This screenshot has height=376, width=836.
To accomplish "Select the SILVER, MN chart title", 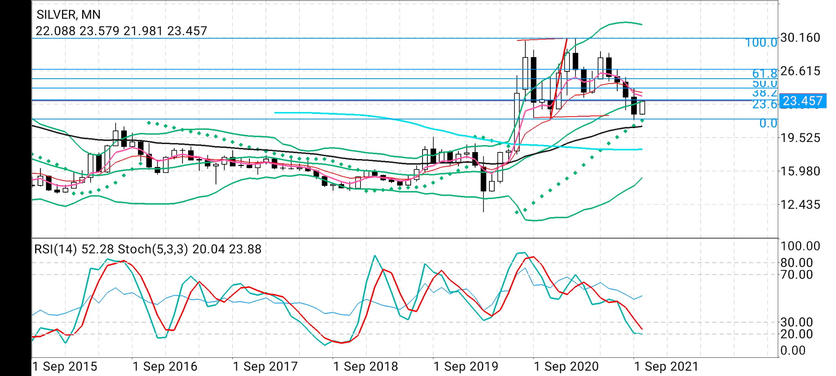I will [x=68, y=15].
